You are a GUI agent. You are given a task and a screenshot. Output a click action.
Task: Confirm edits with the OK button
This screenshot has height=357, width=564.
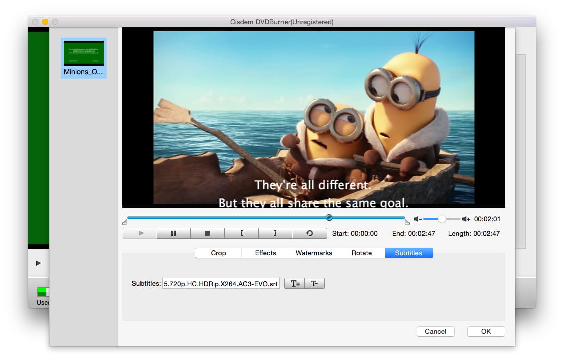click(486, 332)
